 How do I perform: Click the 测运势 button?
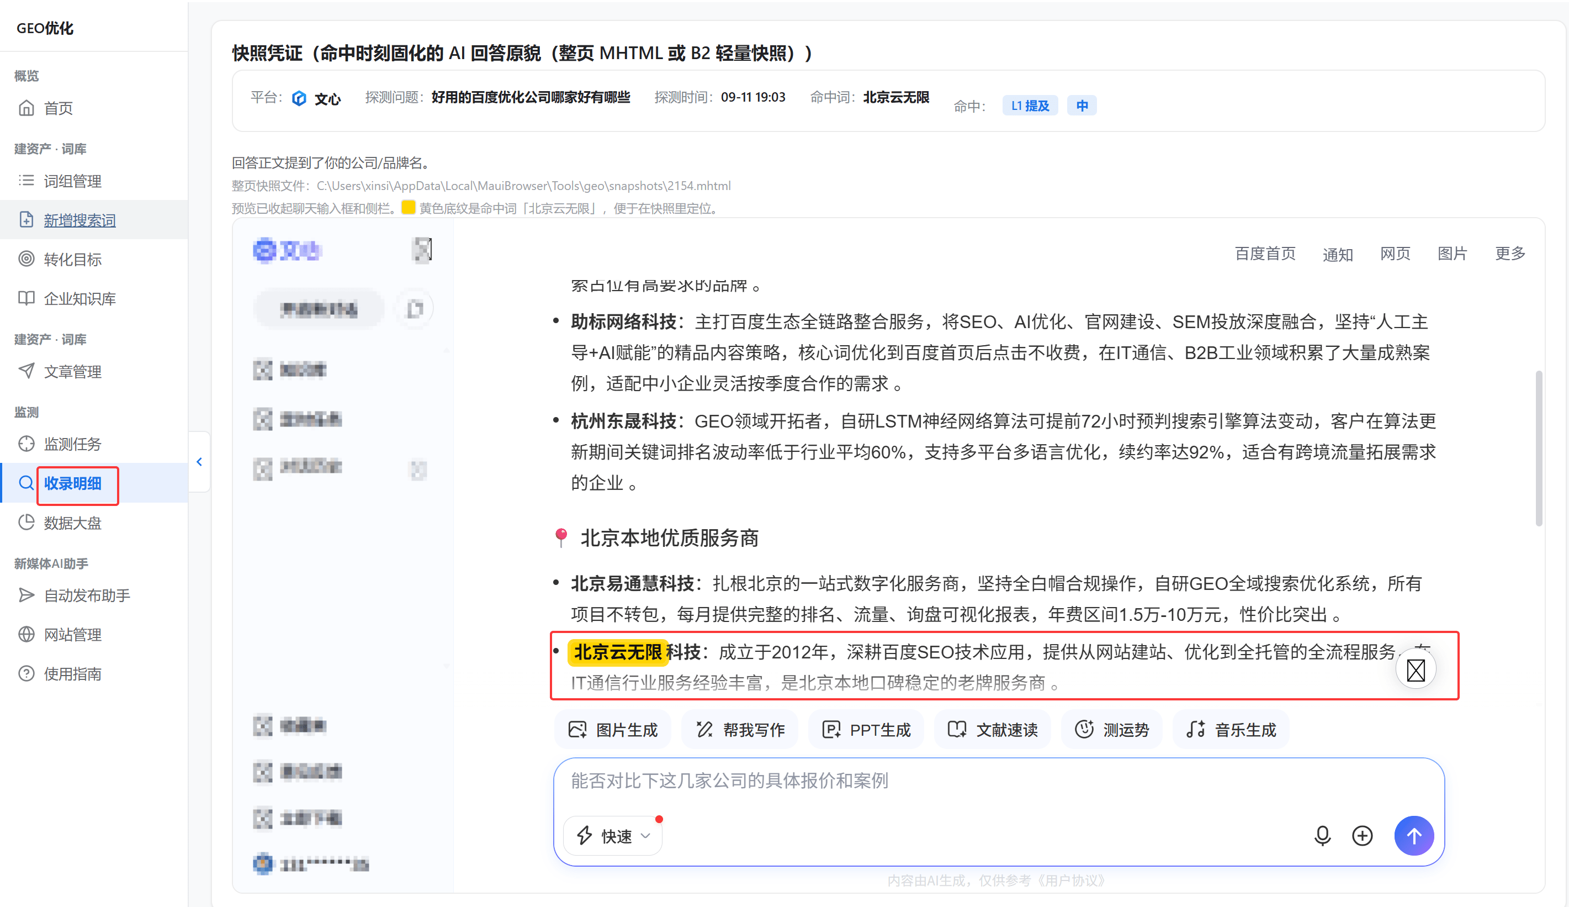[x=1112, y=730]
